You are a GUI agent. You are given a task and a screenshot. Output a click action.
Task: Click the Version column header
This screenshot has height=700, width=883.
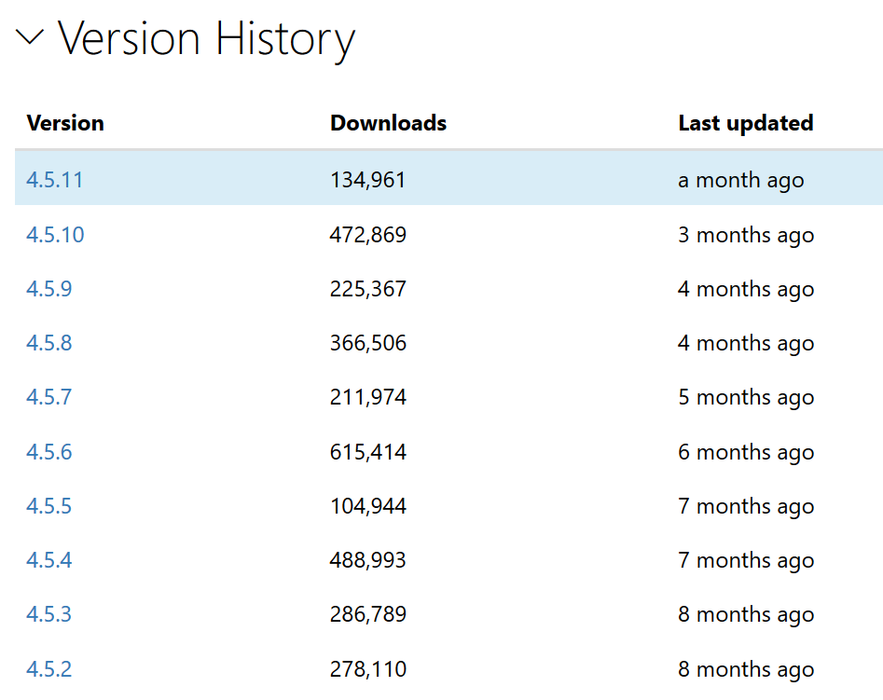[65, 123]
